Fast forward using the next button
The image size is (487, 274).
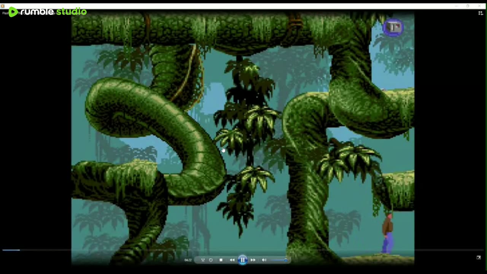[x=253, y=260]
